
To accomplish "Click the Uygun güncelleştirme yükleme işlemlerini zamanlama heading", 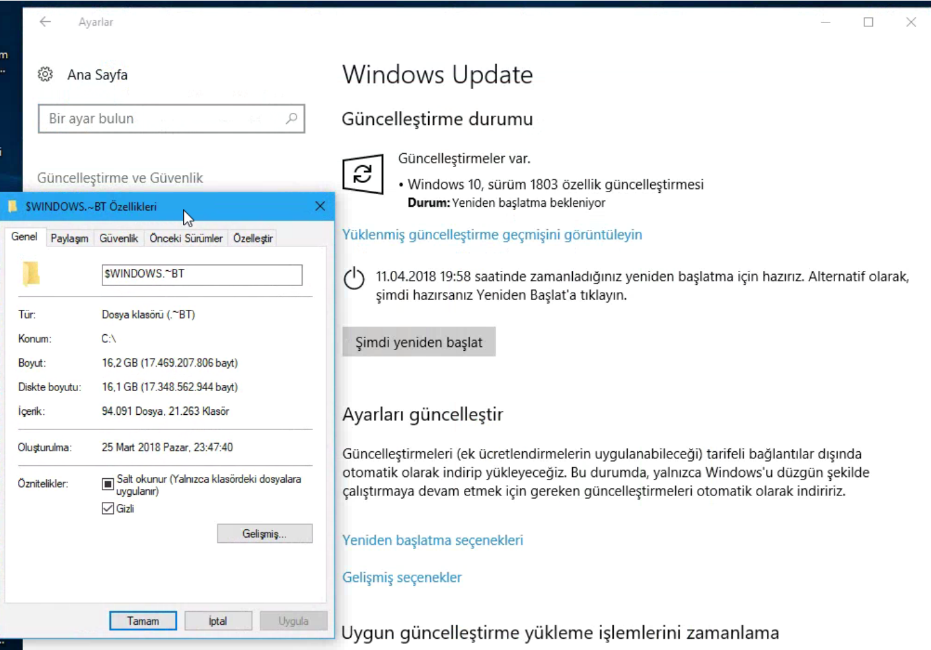I will 560,633.
